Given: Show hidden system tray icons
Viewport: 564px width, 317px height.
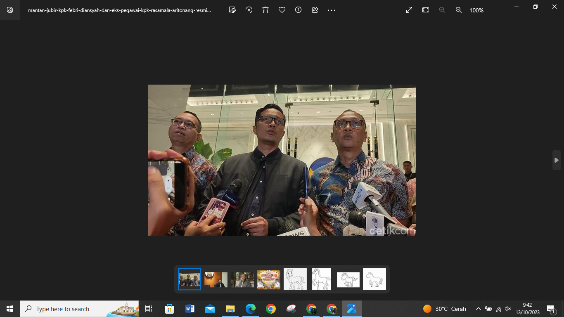Looking at the screenshot, I should tap(478, 309).
